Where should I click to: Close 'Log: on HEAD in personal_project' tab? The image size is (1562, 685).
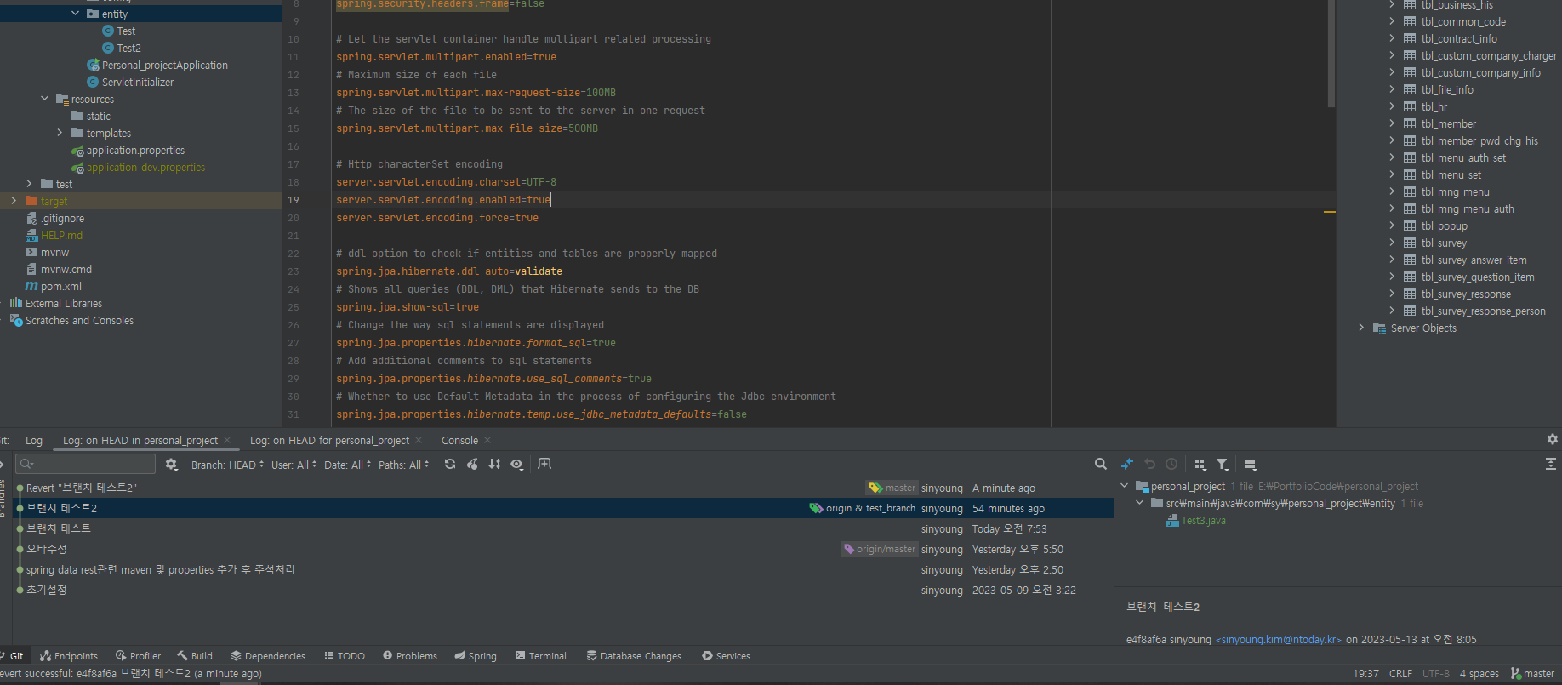(x=227, y=441)
